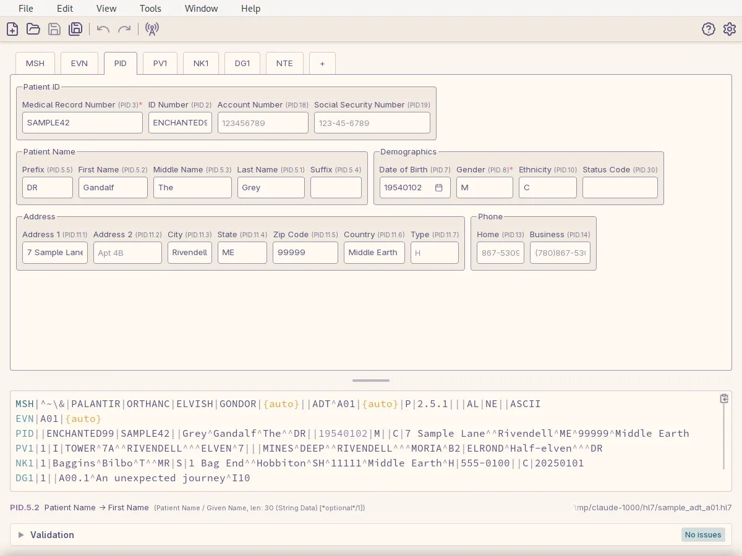Screen dimensions: 742x556
Task: Copy HL7 message to clipboard
Action: [x=724, y=398]
